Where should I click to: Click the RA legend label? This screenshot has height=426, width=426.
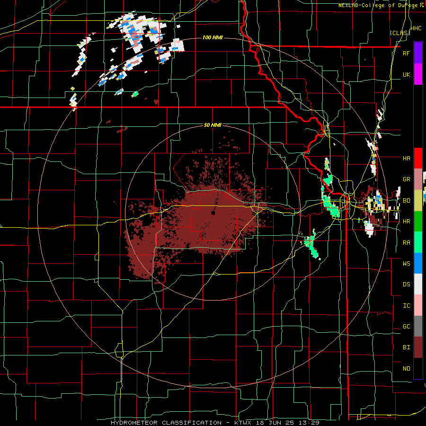pyautogui.click(x=406, y=242)
